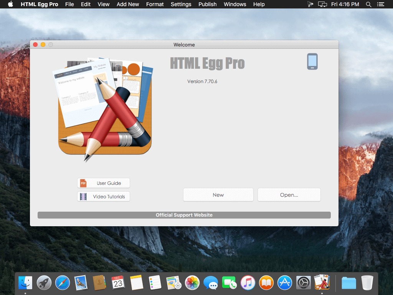Open Video Tutorials
This screenshot has width=393, height=295.
pyautogui.click(x=104, y=197)
